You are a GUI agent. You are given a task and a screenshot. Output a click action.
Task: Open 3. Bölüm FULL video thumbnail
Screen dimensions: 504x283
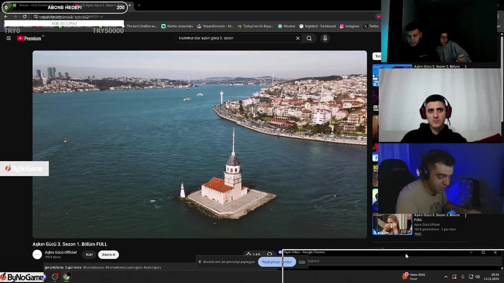coord(392,224)
